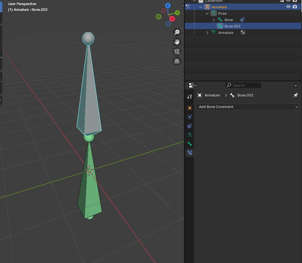Switch to the Object Constraints tab

(x=190, y=126)
